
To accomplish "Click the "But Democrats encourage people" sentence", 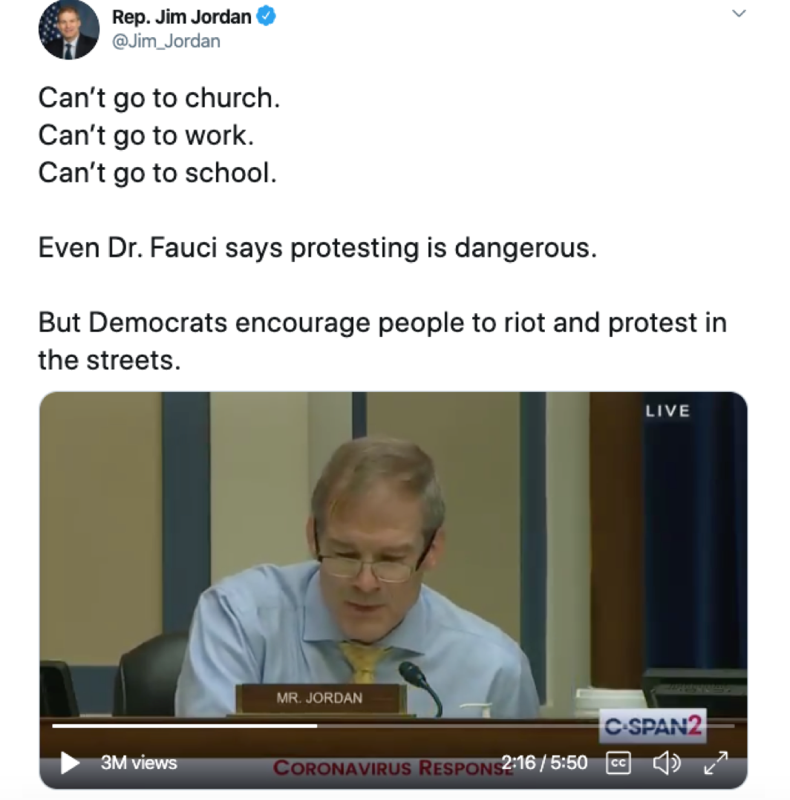I will tap(382, 323).
